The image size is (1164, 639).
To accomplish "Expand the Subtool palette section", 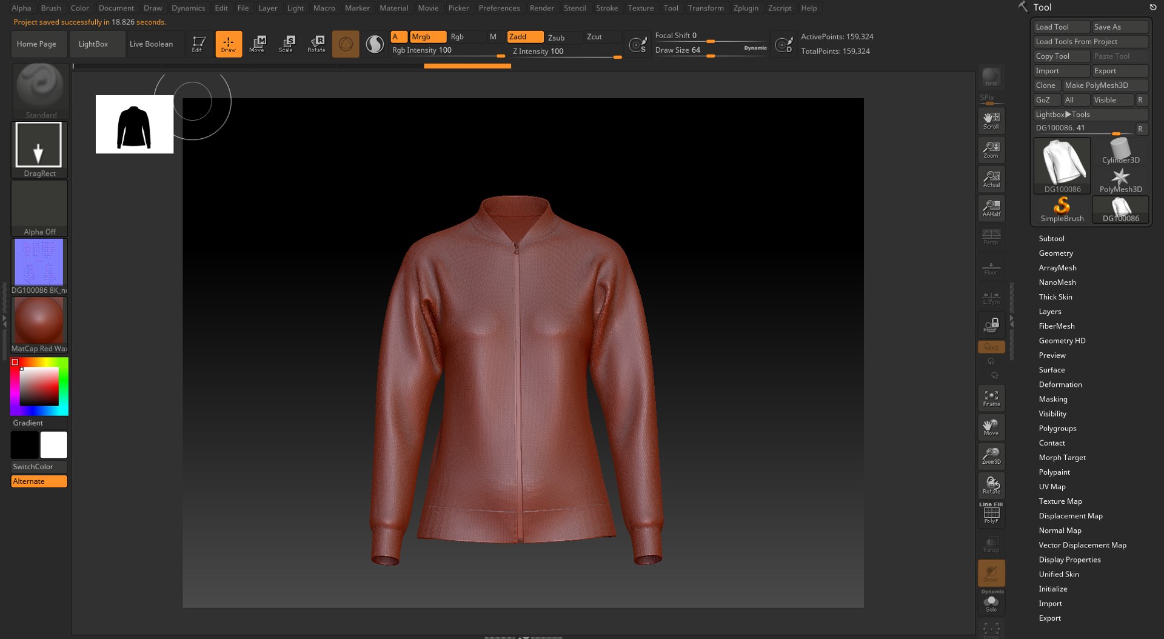I will 1051,239.
